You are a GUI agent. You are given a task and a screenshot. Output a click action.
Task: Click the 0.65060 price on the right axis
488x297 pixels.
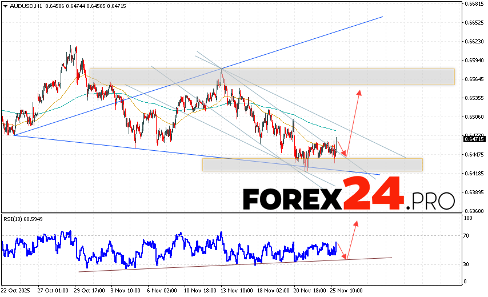coord(473,117)
